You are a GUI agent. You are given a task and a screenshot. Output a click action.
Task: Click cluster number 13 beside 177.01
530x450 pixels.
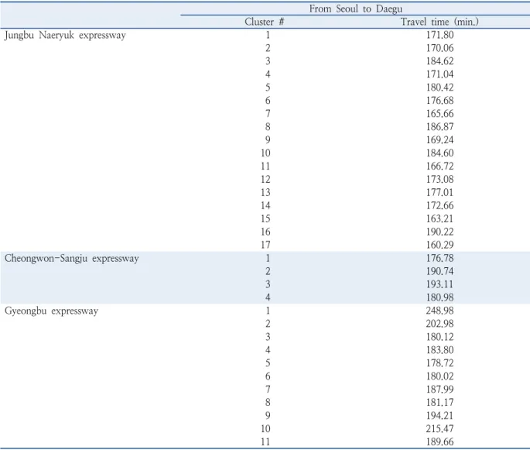[265, 193]
